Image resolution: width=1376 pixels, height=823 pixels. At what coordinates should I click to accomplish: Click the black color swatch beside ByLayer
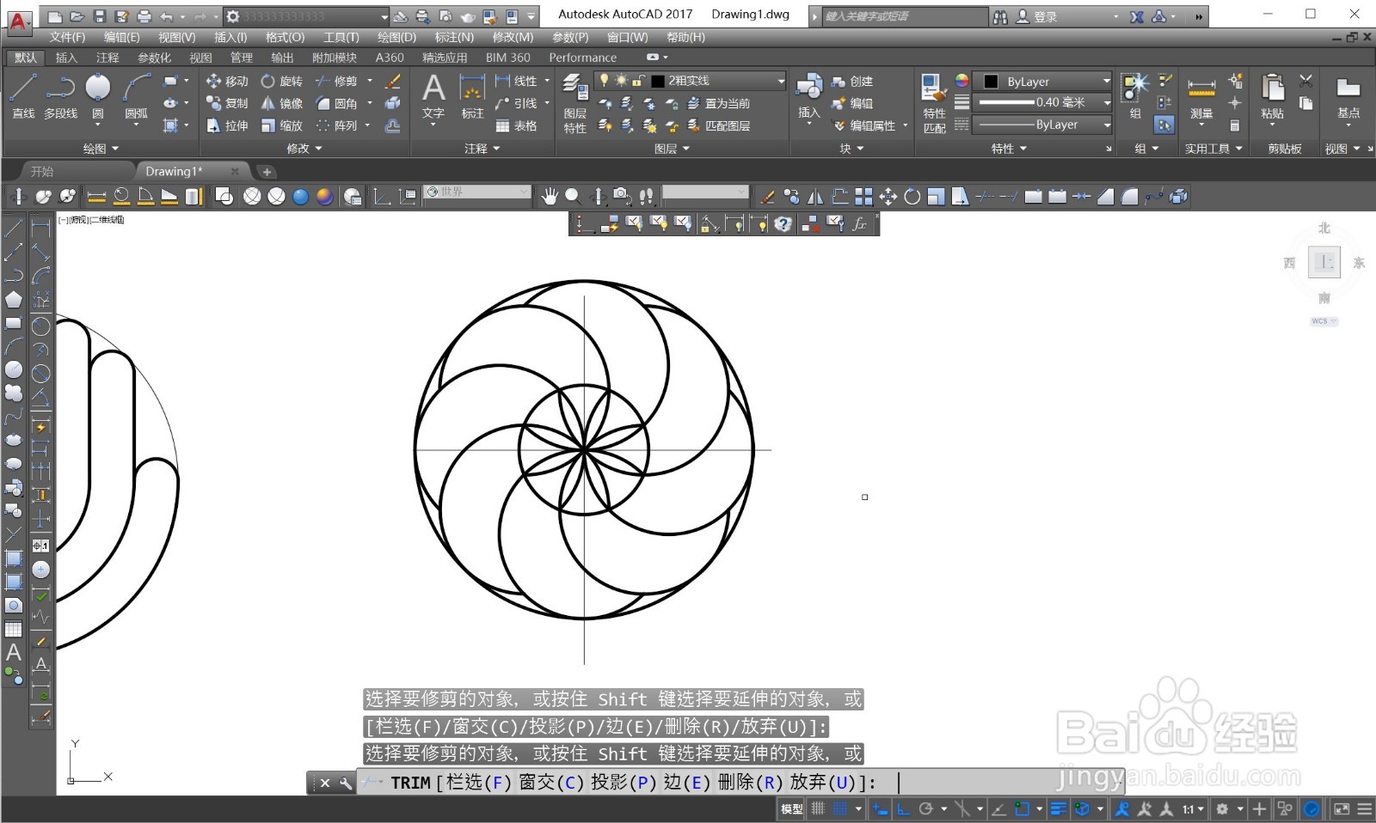991,81
